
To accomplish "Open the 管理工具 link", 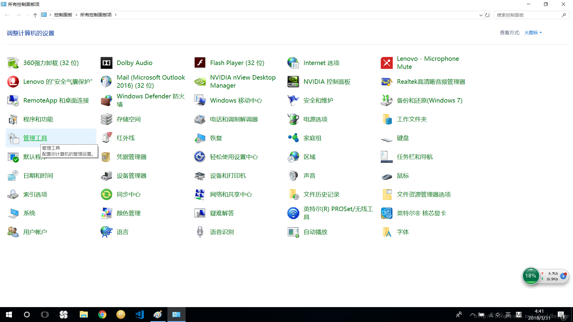I will tap(35, 138).
